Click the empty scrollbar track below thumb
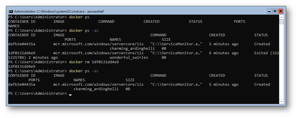298x118 pixels. pos(281,62)
